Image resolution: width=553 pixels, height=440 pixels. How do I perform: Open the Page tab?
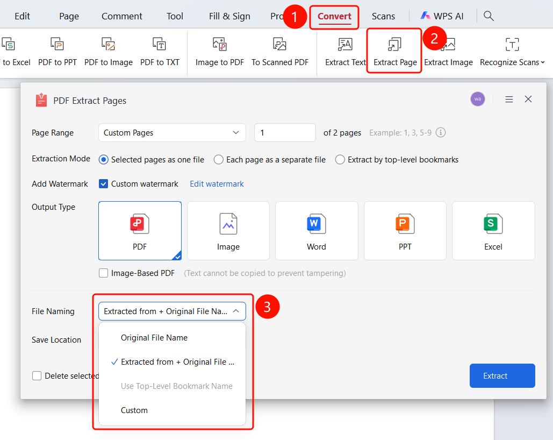point(69,16)
